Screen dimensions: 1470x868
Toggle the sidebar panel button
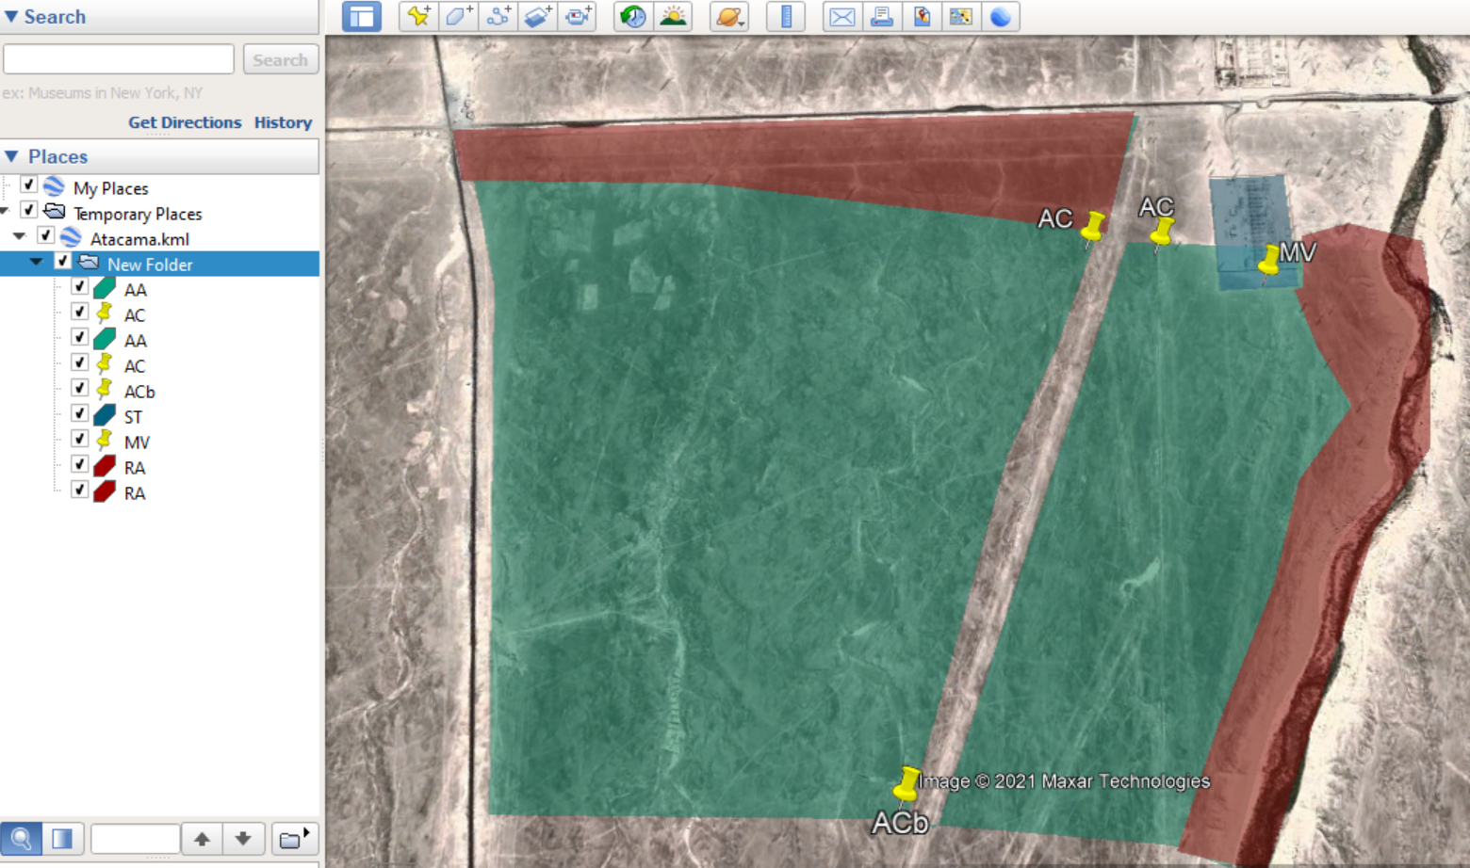point(360,16)
